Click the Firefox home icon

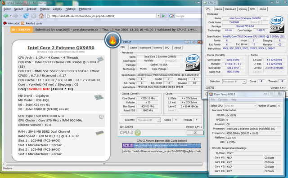click(x=41, y=16)
